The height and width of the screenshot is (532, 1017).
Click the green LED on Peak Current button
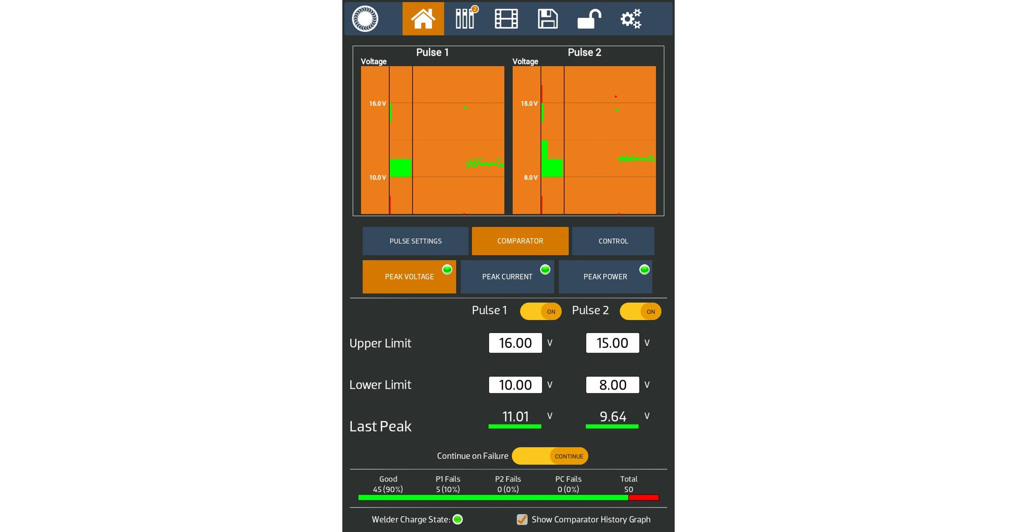(x=545, y=269)
